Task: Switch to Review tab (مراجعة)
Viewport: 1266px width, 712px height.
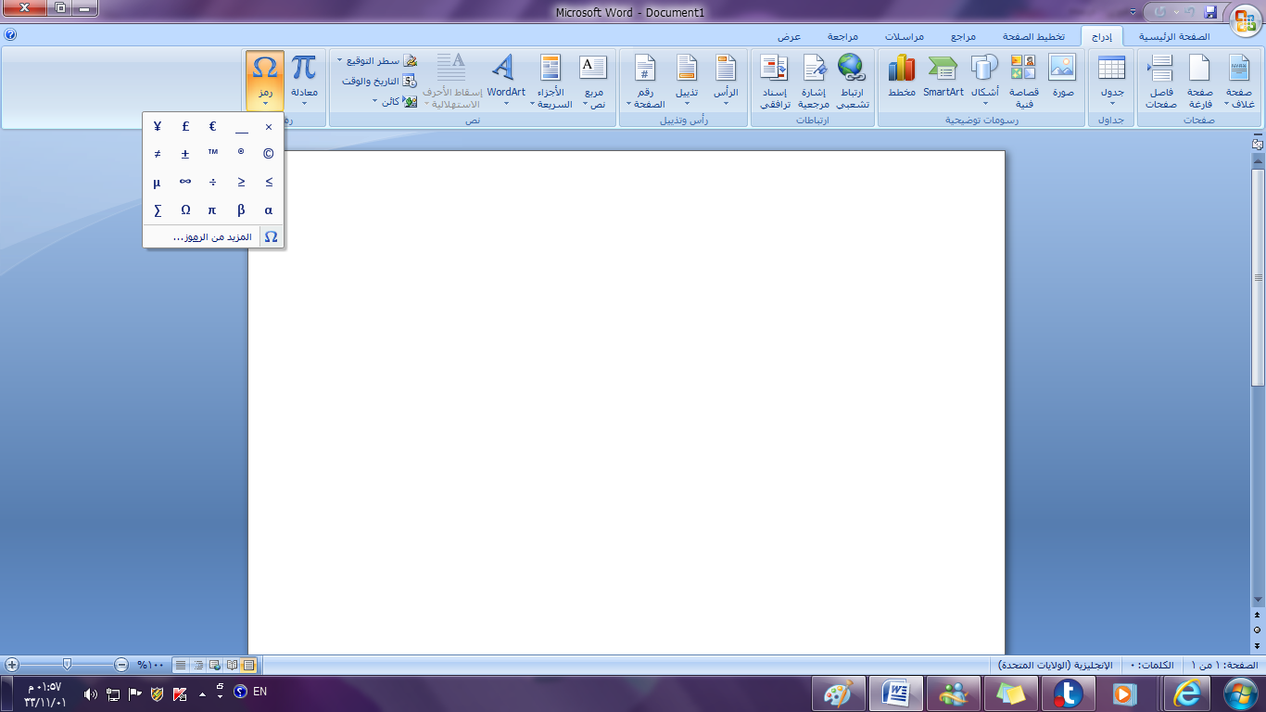Action: click(842, 36)
